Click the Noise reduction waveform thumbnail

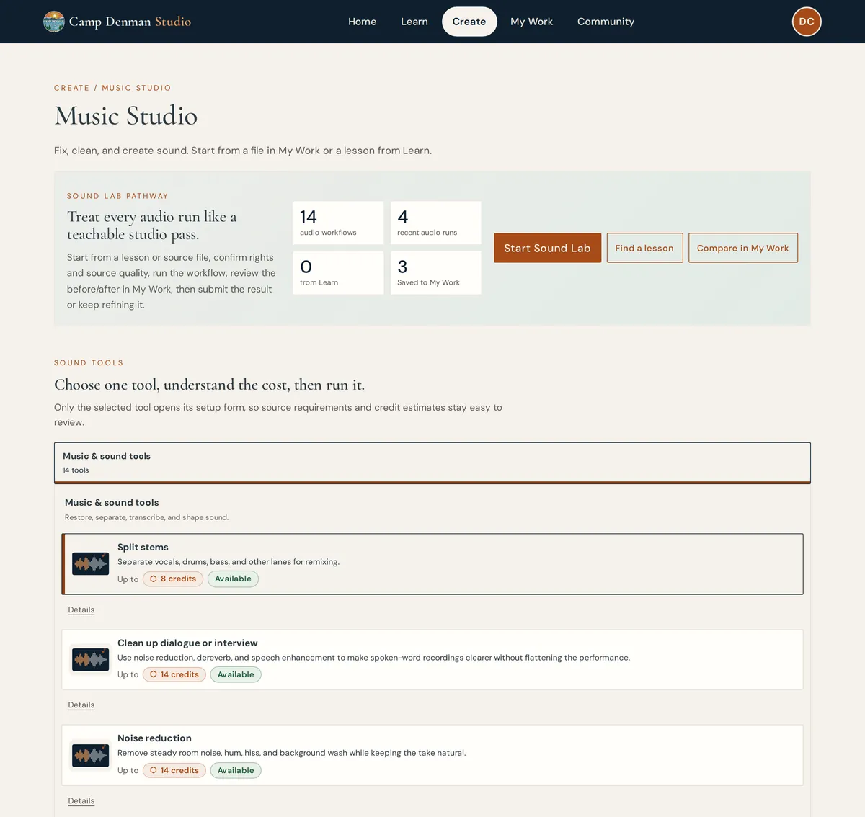coord(91,755)
